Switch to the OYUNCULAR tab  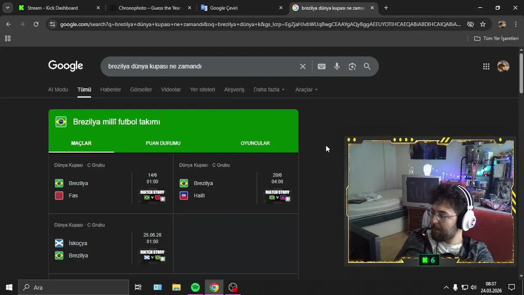point(255,143)
